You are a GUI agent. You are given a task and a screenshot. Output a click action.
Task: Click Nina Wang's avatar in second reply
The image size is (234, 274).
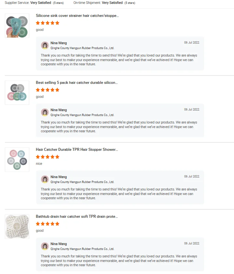click(45, 112)
